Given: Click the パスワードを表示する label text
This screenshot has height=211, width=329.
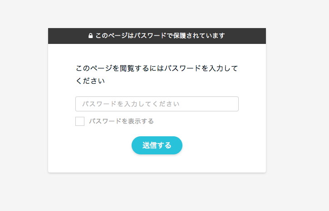Looking at the screenshot, I should tap(121, 121).
